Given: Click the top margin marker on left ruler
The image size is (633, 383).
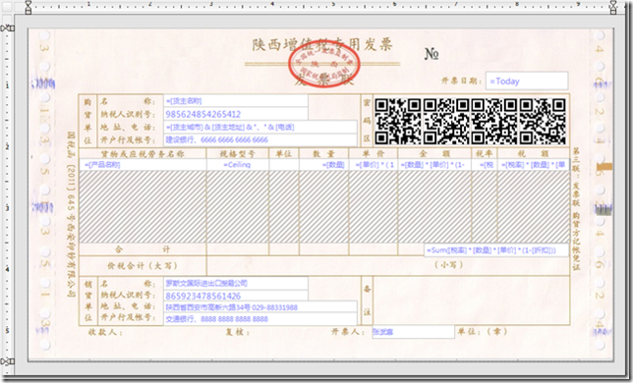Looking at the screenshot, I should point(7,28).
